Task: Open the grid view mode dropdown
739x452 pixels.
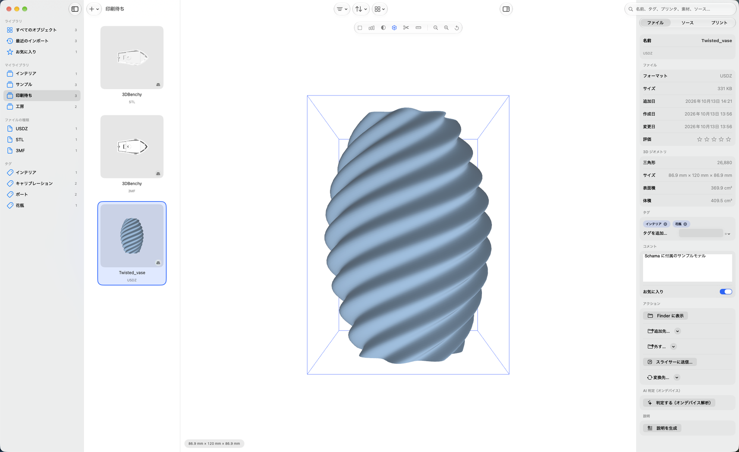Action: coord(380,9)
